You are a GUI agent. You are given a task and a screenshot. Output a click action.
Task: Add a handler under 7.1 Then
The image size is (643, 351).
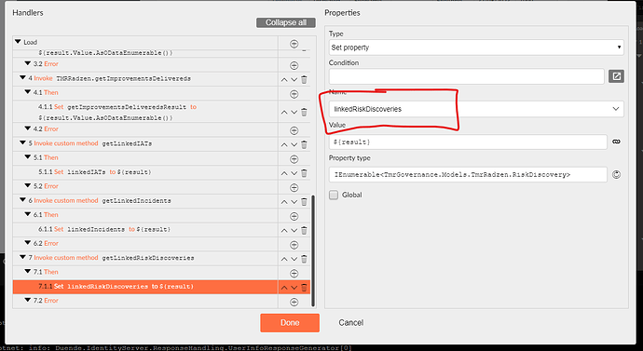pyautogui.click(x=294, y=273)
